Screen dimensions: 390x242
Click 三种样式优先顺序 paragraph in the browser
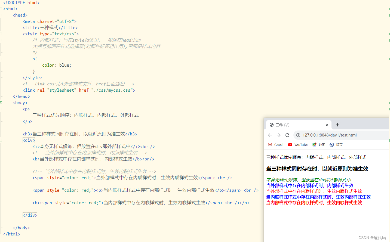pyautogui.click(x=316, y=157)
